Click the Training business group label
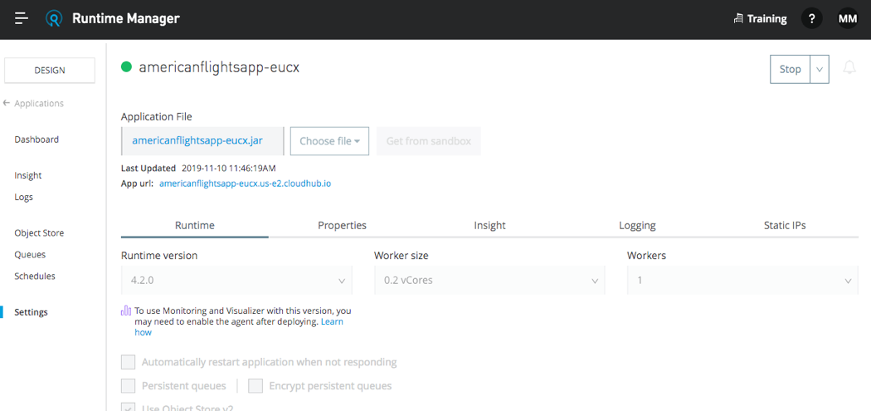This screenshot has width=871, height=411. coord(766,19)
